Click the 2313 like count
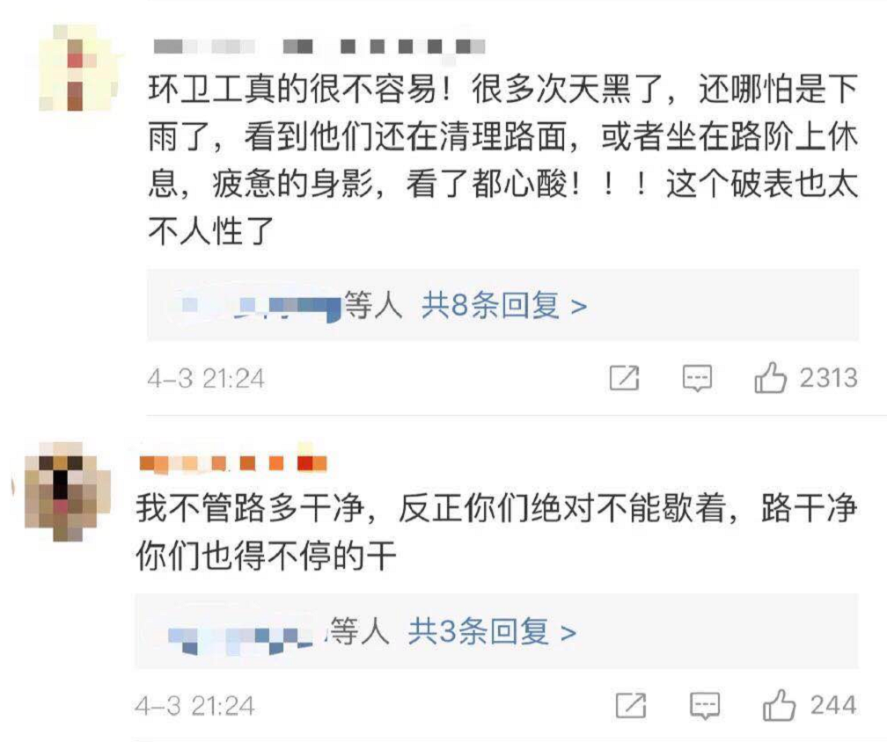Image resolution: width=887 pixels, height=742 pixels. coord(828,378)
